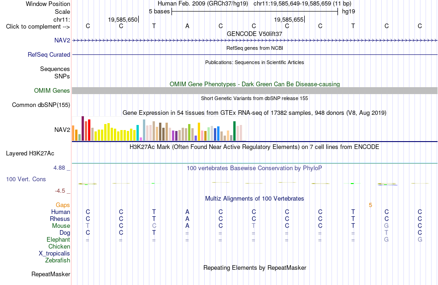Click 'Publications: Sequences in Scientific Articles' title

(x=255, y=62)
